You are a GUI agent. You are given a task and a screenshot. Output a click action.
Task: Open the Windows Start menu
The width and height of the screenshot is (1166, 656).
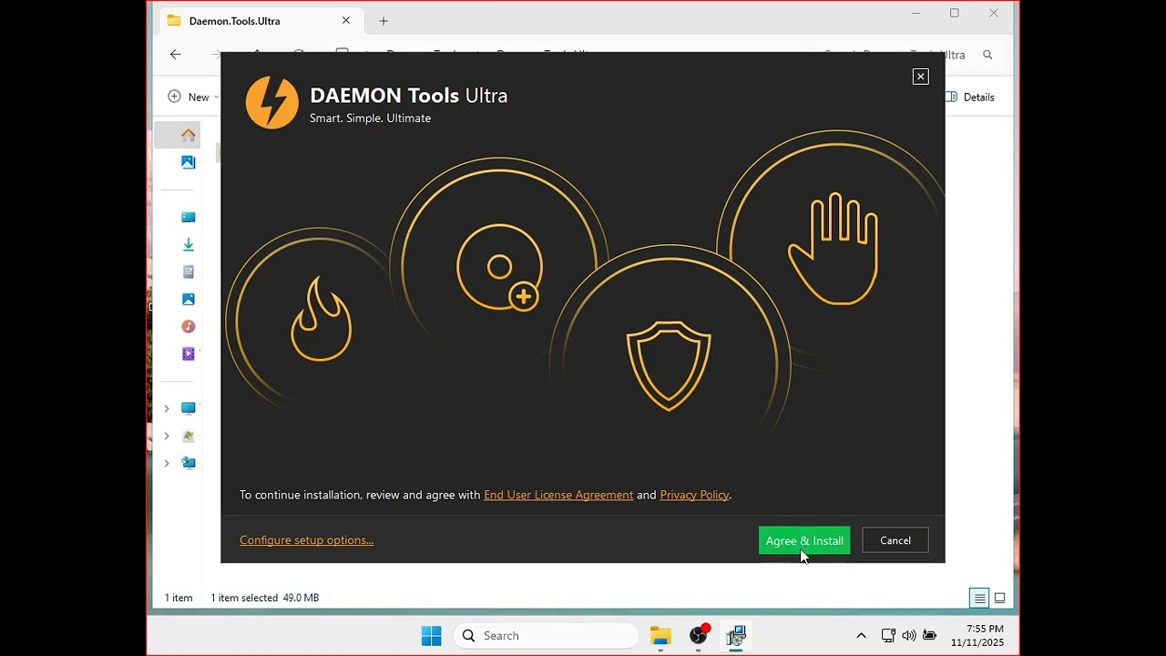point(432,636)
